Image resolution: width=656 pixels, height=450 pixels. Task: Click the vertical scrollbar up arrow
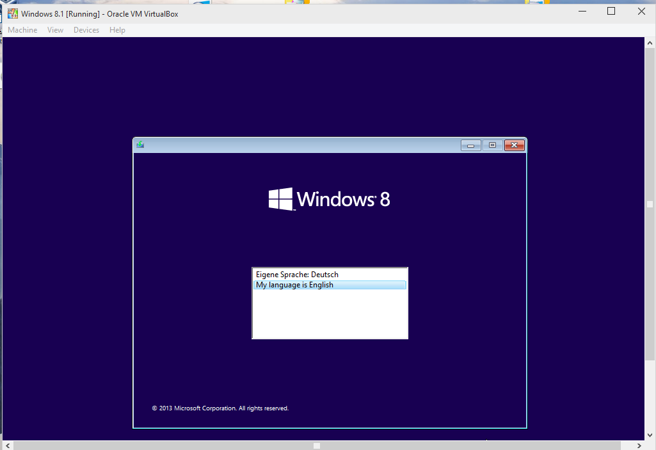(650, 43)
